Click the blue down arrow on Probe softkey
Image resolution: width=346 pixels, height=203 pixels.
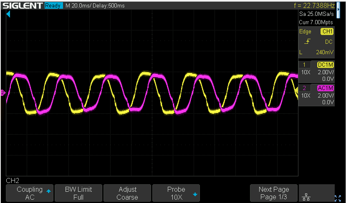click(x=195, y=194)
